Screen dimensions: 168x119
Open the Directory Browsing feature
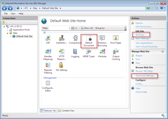(102, 41)
